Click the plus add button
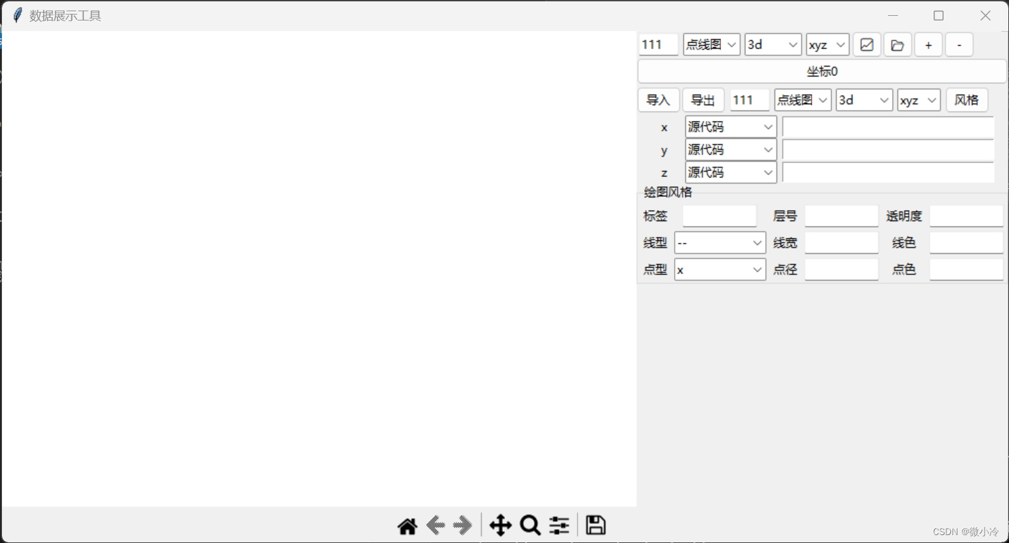The image size is (1009, 543). (928, 45)
